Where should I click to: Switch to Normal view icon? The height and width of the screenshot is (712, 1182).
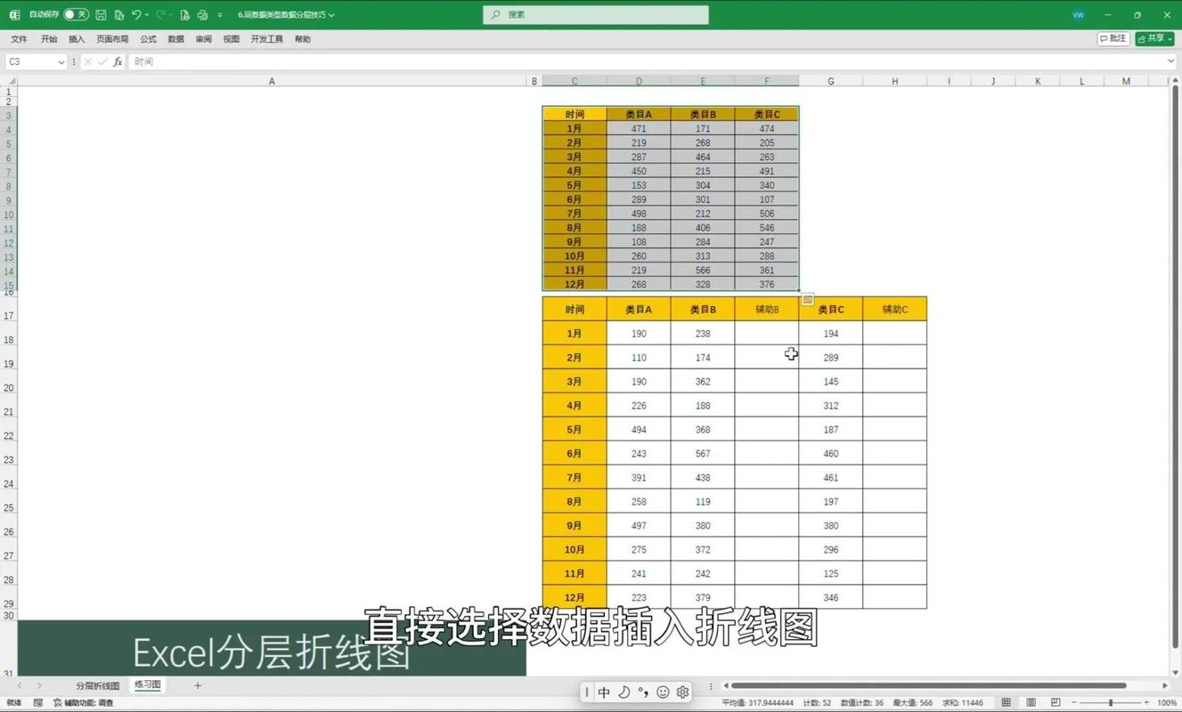(x=1007, y=703)
